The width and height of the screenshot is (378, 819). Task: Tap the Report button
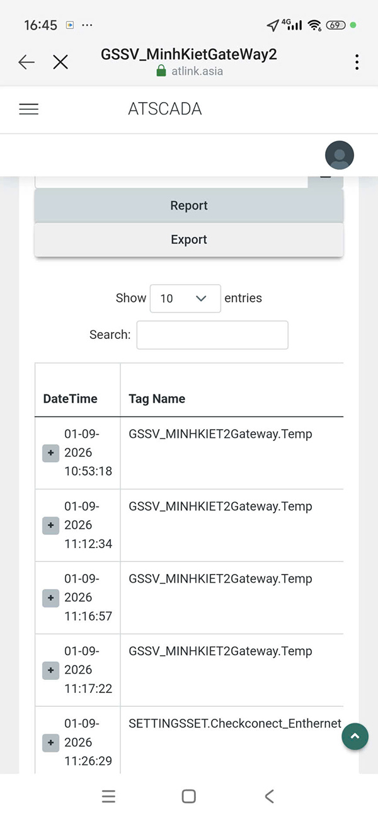click(188, 205)
